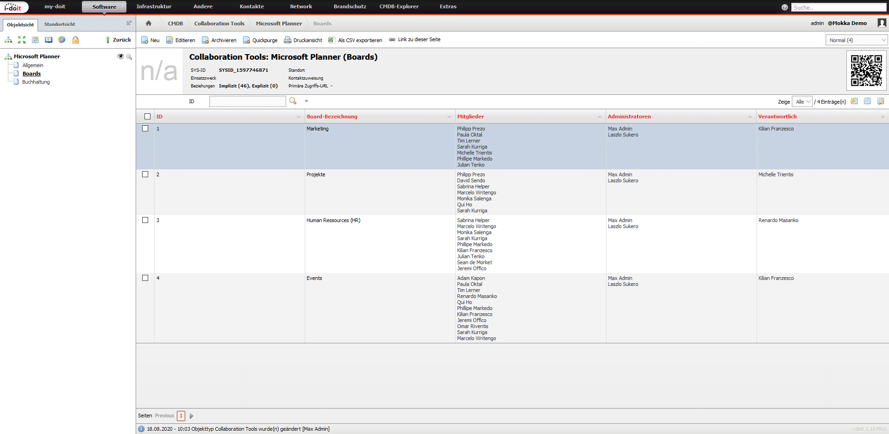Sort by Mitglieder column arrow
The height and width of the screenshot is (434, 889).
(x=600, y=117)
